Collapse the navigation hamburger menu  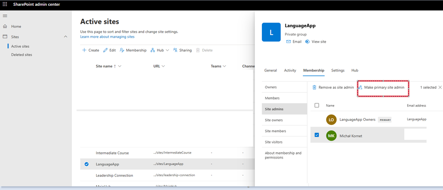[5, 16]
